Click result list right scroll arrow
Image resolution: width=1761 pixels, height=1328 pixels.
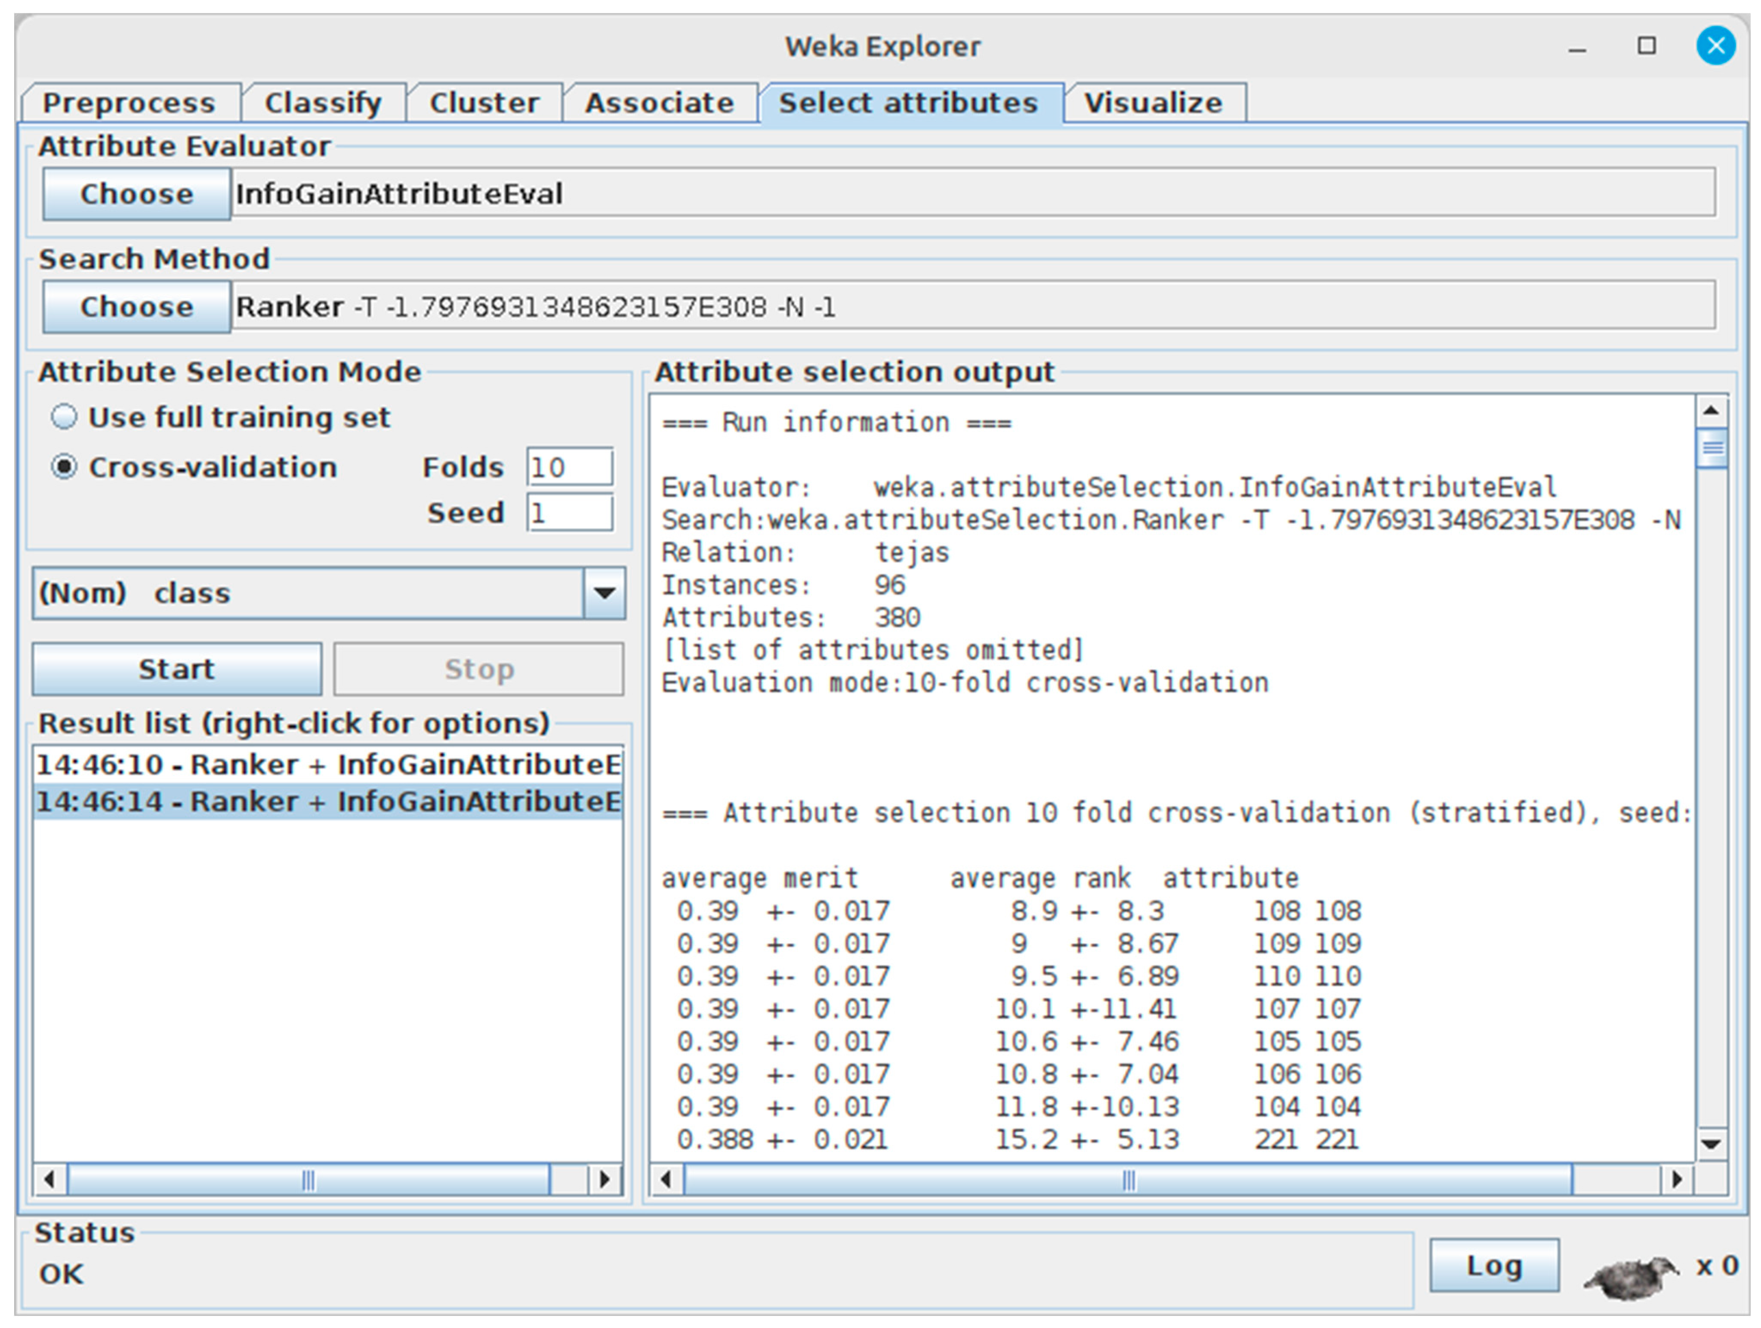click(605, 1179)
